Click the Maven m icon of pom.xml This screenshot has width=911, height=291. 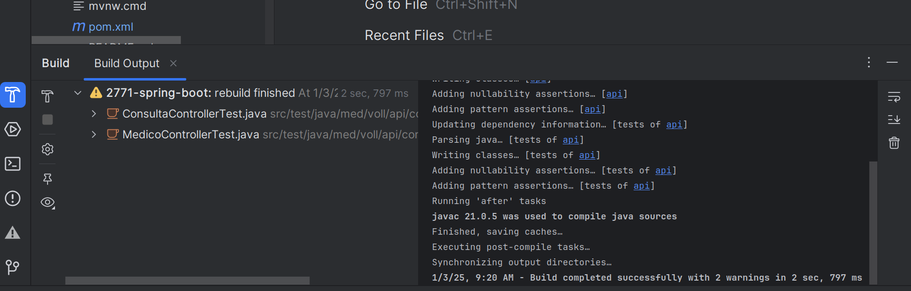coord(79,27)
